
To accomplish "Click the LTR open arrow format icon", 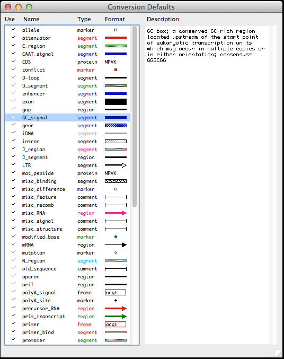I will [116, 165].
